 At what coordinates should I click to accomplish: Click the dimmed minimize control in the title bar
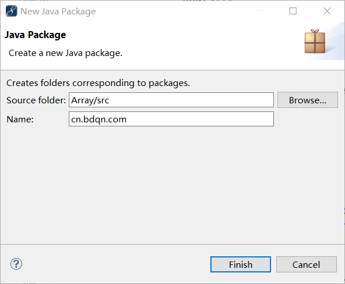pos(259,11)
